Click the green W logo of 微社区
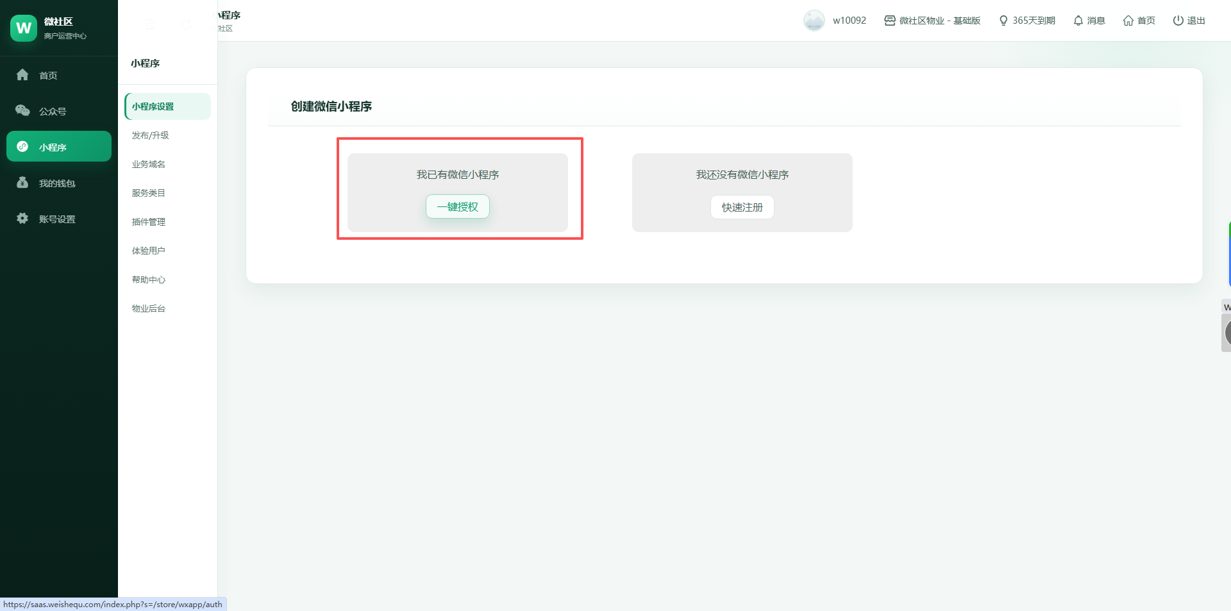The image size is (1231, 611). (x=24, y=28)
